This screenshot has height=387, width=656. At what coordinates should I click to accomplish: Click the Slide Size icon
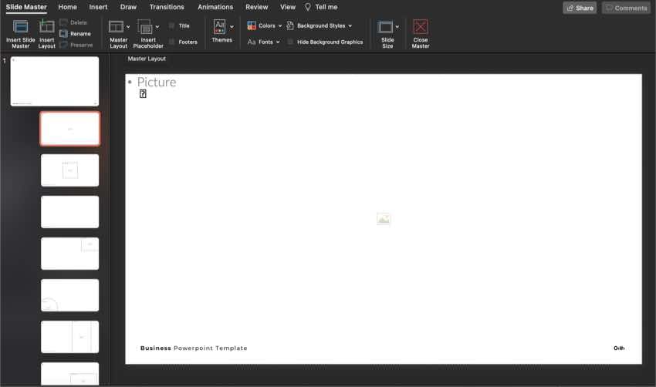click(x=385, y=27)
